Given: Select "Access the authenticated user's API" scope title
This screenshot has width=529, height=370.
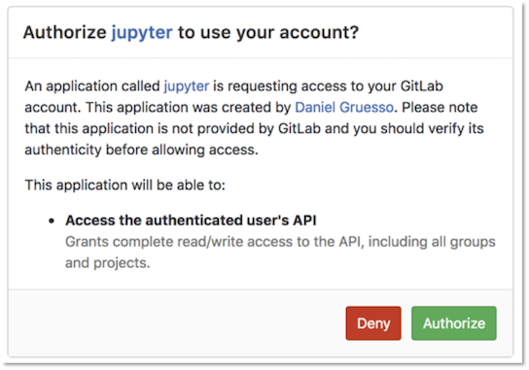Looking at the screenshot, I should pos(191,220).
